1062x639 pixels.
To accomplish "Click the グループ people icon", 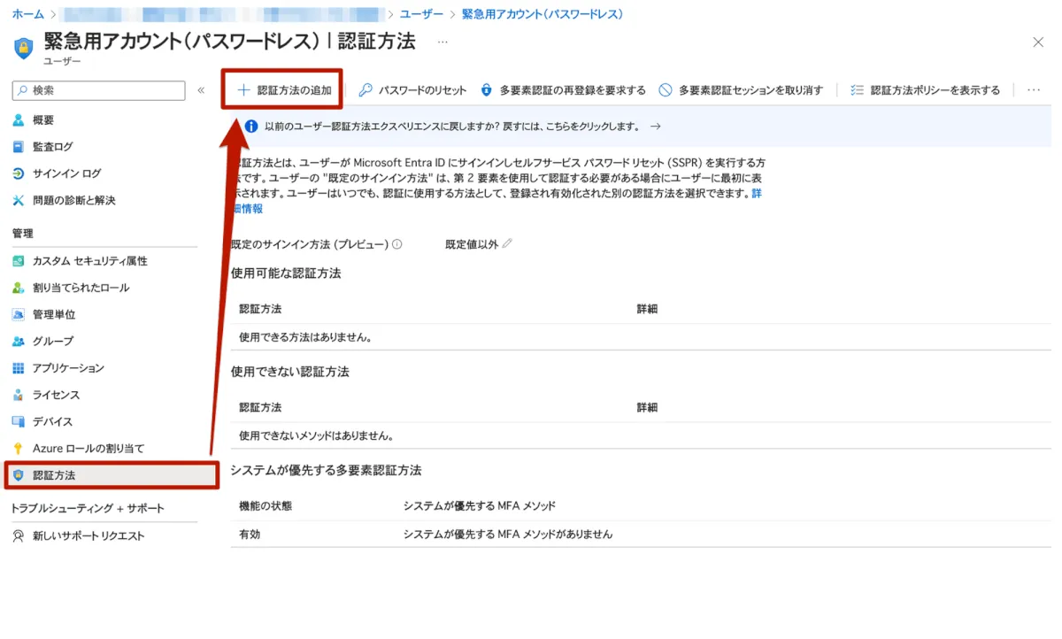I will [19, 341].
